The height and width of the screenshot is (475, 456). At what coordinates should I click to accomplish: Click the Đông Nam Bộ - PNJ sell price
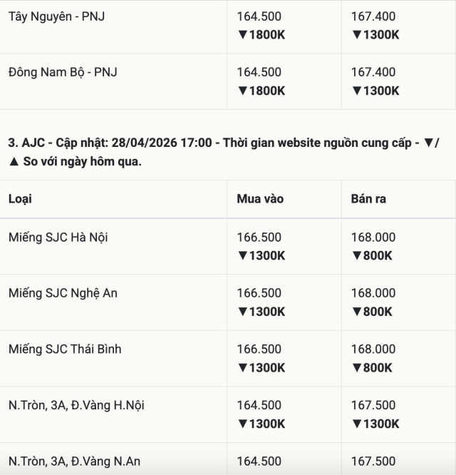tap(373, 72)
